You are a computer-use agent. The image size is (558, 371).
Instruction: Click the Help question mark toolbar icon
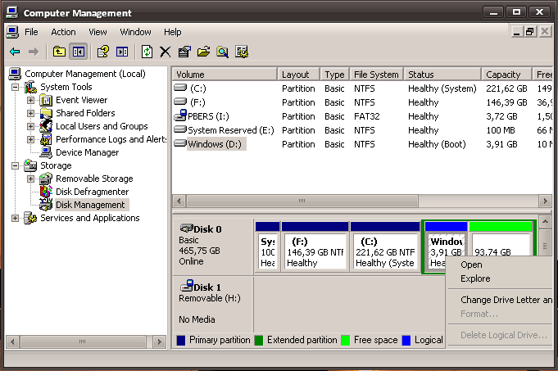pyautogui.click(x=103, y=52)
